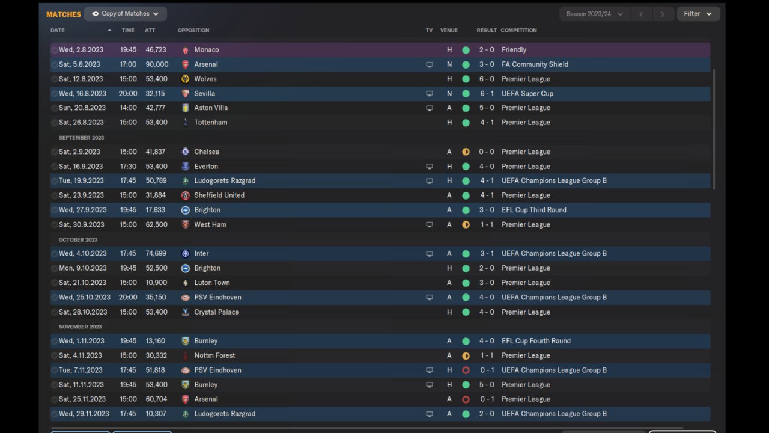Go to the previous season with the left arrow
This screenshot has height=433, width=769.
(641, 14)
